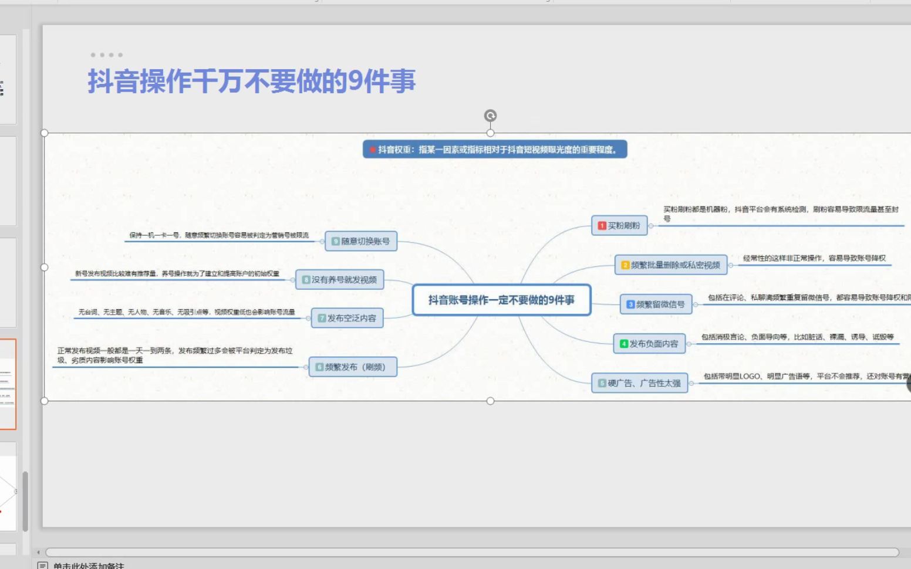Click the left-middle sizing handle of the selected image

[45, 267]
